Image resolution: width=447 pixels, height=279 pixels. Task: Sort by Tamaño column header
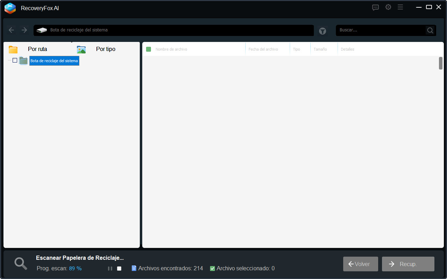pos(320,49)
